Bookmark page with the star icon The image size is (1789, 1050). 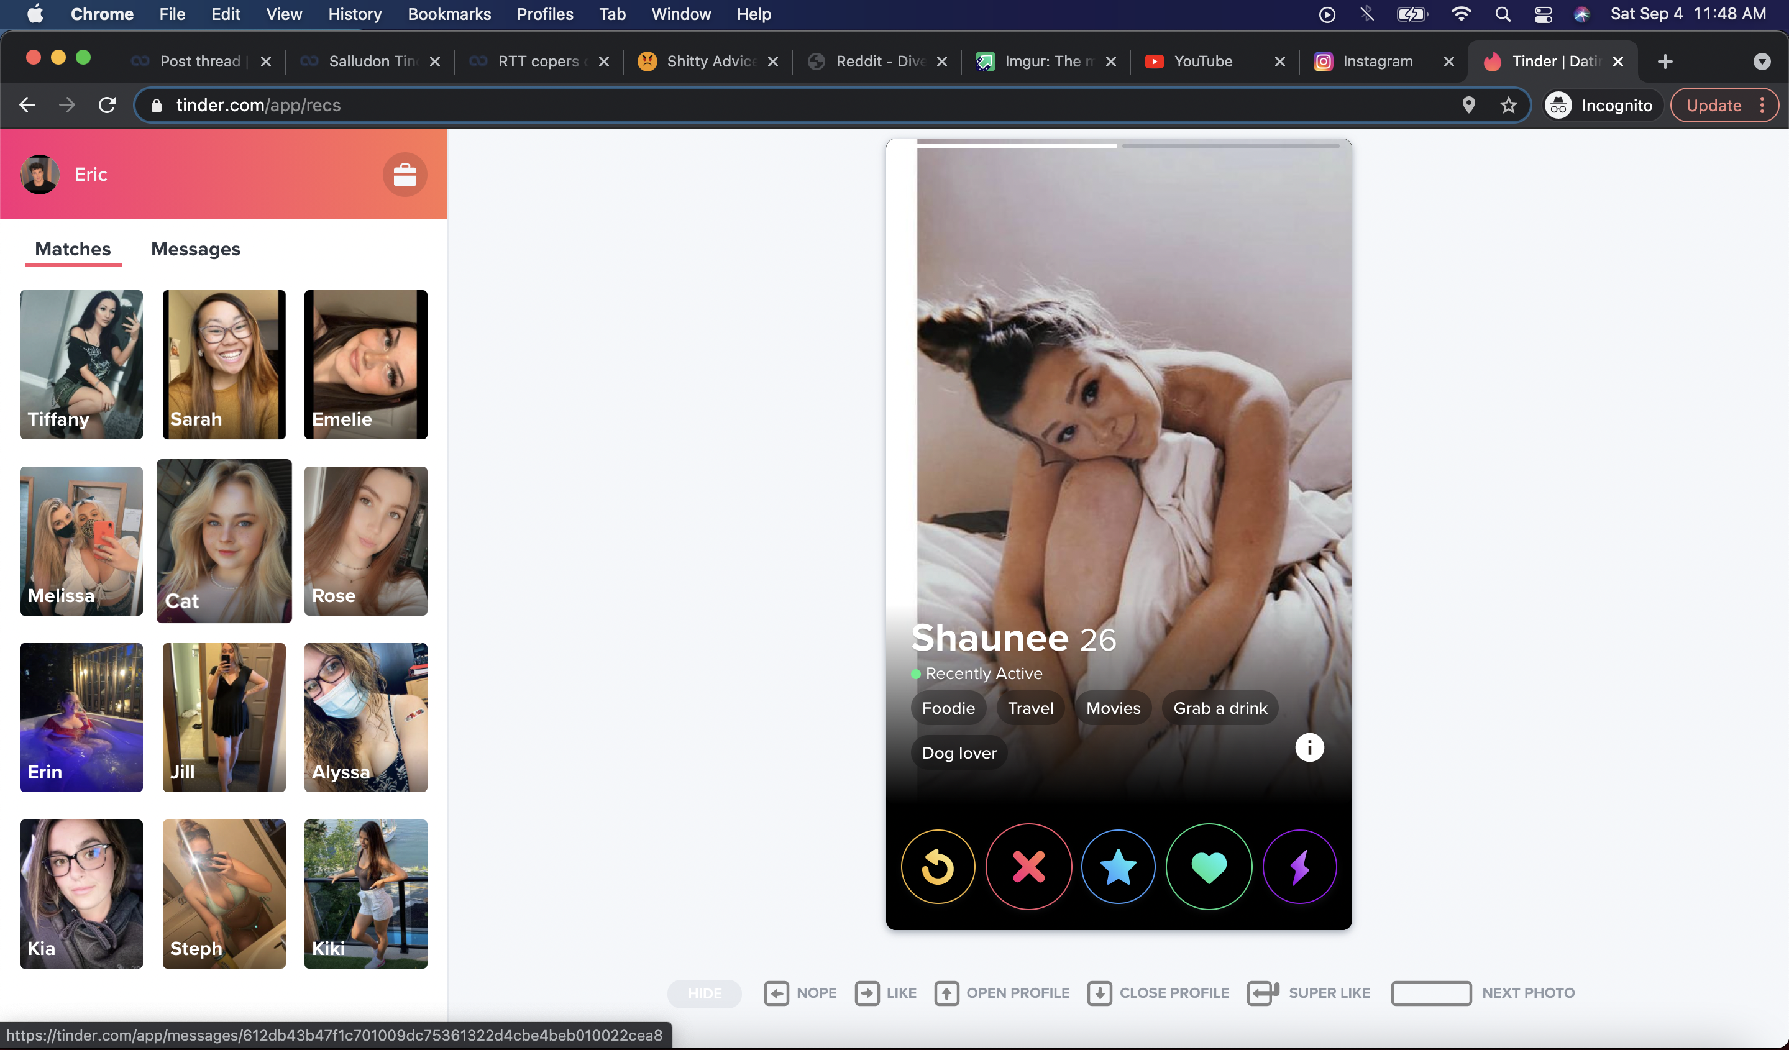[1508, 106]
